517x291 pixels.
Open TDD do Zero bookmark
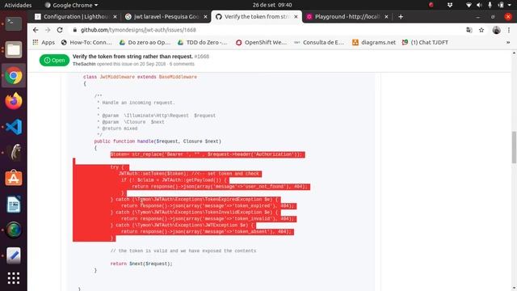pyautogui.click(x=203, y=42)
